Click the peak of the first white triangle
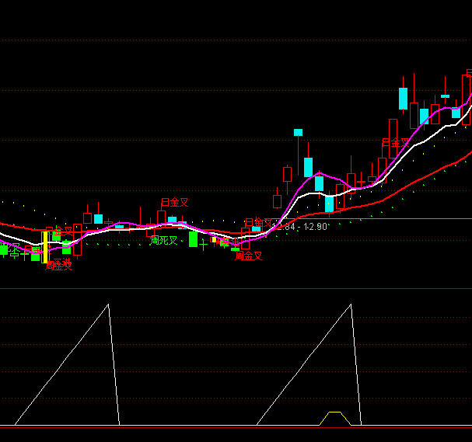 108,305
